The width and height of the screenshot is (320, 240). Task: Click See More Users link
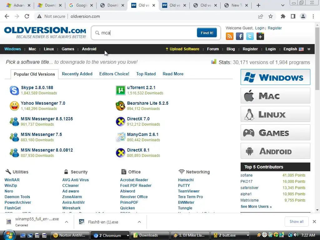click(256, 207)
